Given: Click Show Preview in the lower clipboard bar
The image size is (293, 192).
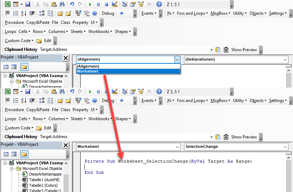Looking at the screenshot, I should [x=244, y=137].
